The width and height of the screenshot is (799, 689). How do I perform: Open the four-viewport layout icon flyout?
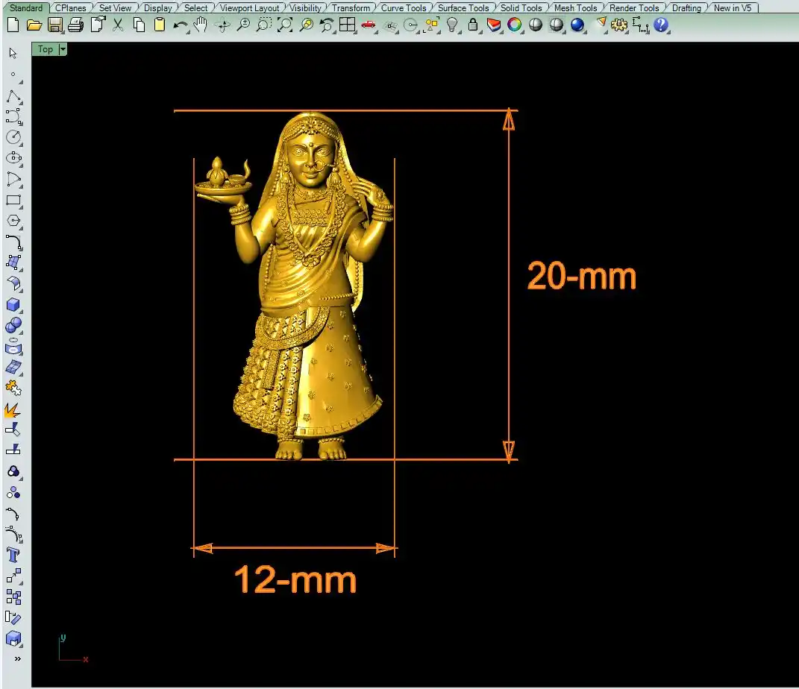[x=347, y=25]
